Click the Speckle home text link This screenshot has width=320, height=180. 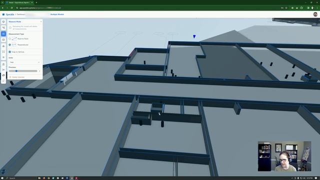pyautogui.click(x=10, y=14)
